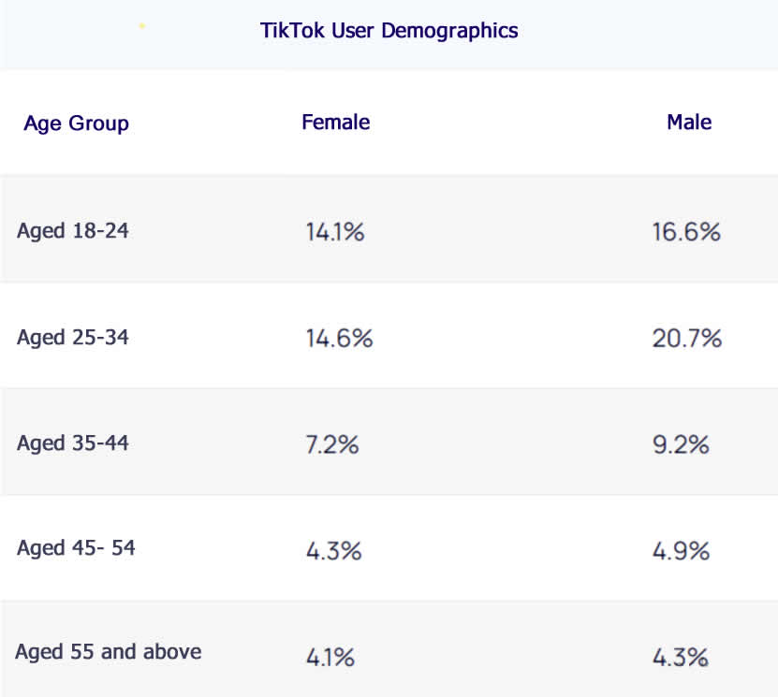Click Male value for Aged 55 and above

click(x=680, y=658)
